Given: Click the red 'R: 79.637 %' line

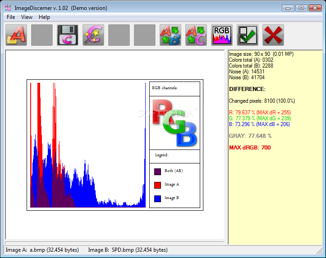Looking at the screenshot, I should coord(260,113).
